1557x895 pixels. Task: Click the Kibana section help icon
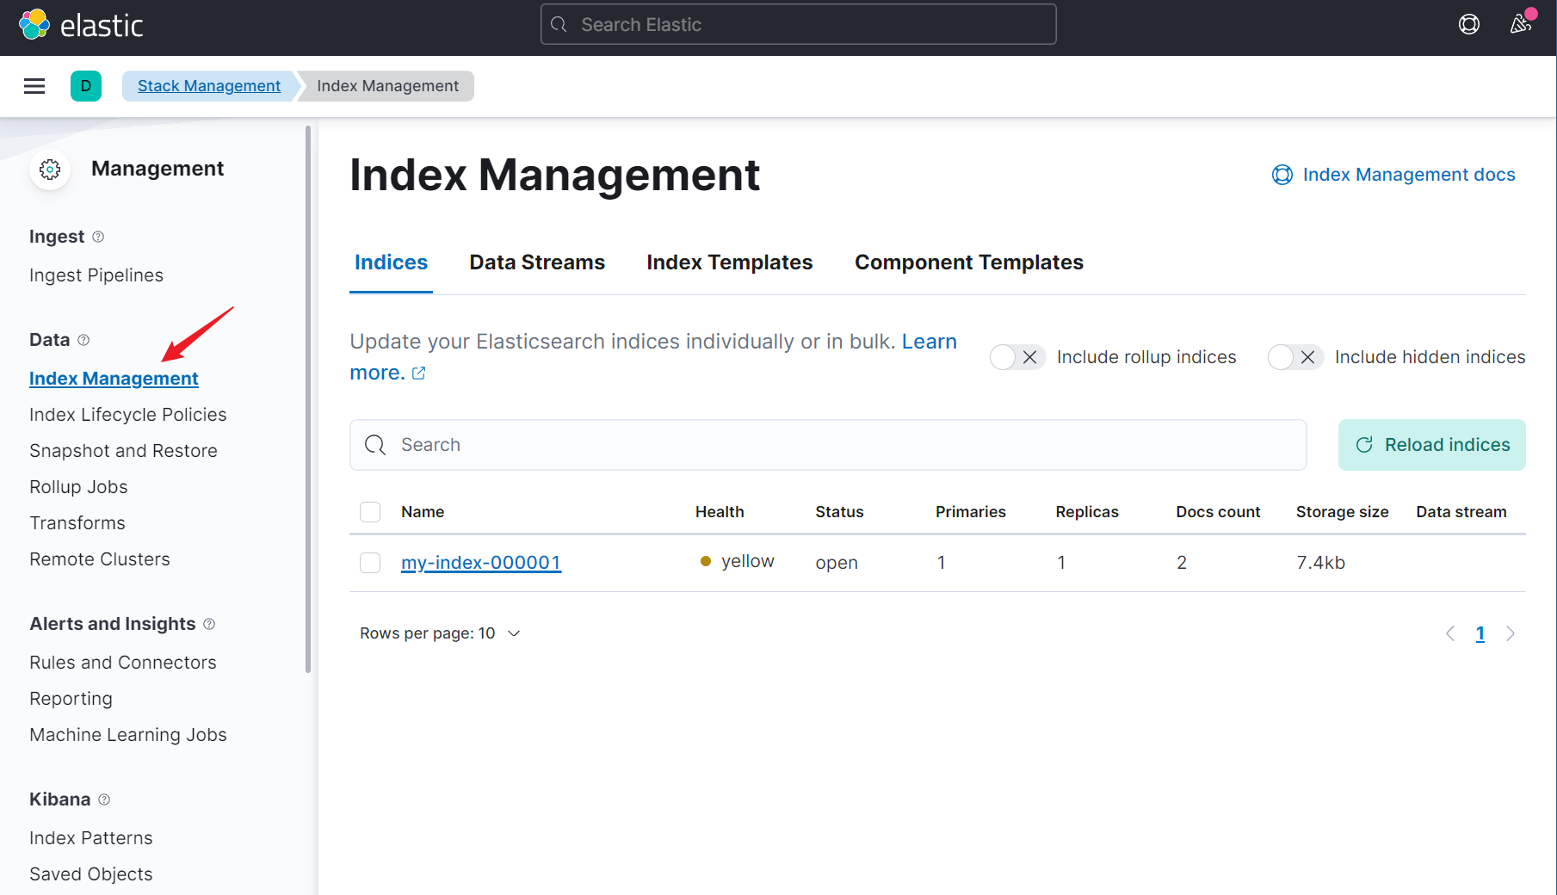104,799
